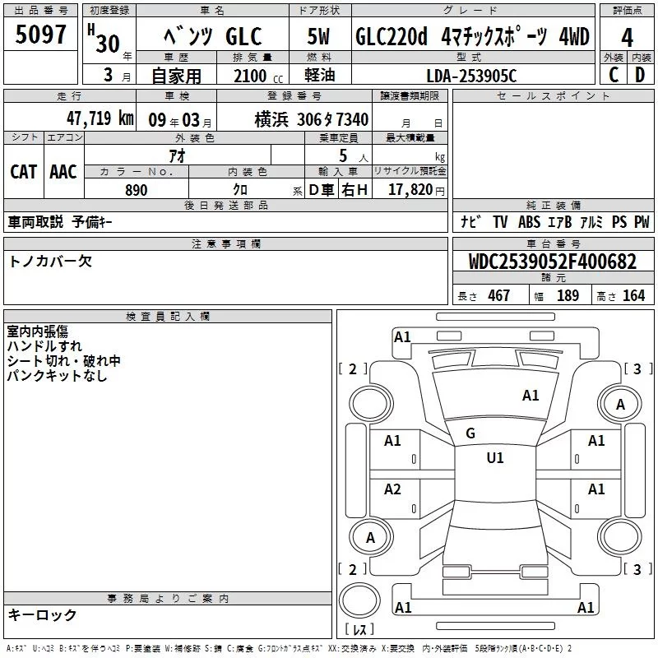This screenshot has height=658, width=658.
Task: Select the 注意事項欄 section header
Action: (x=225, y=243)
